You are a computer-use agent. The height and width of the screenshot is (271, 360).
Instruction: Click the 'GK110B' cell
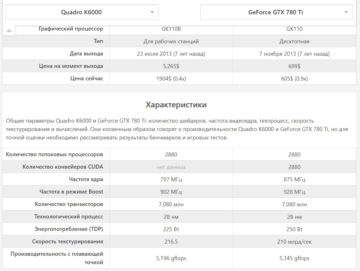pyautogui.click(x=171, y=29)
